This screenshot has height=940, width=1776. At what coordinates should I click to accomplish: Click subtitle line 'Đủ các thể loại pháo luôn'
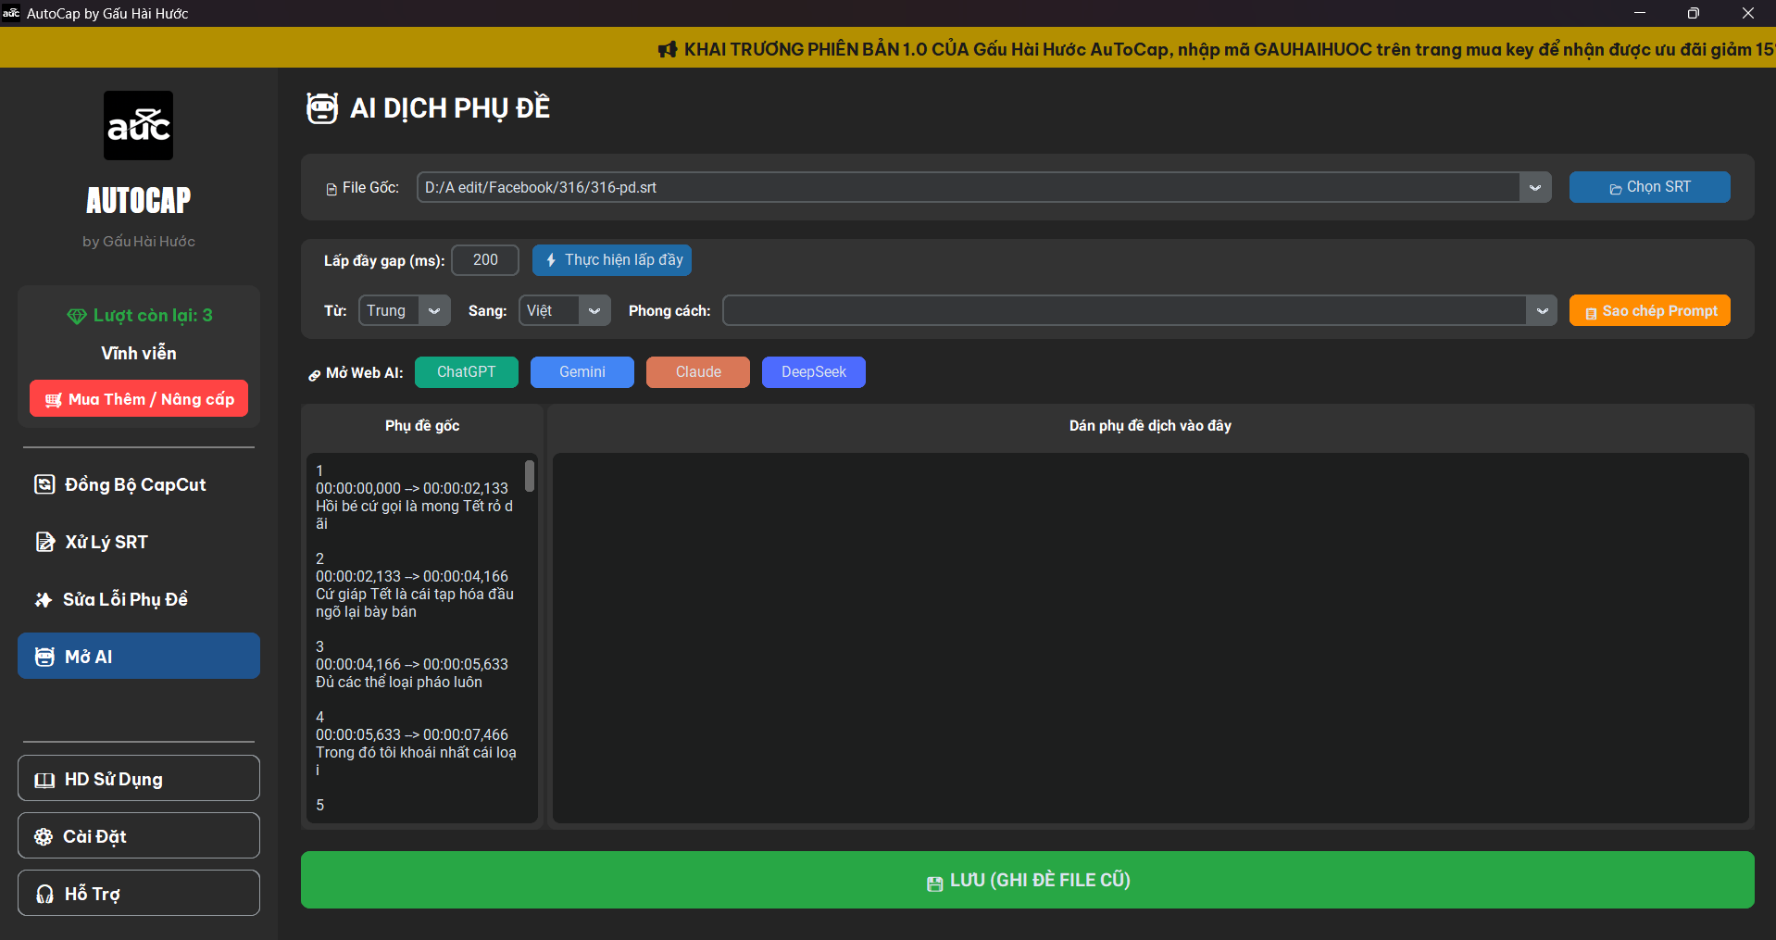pos(399,682)
